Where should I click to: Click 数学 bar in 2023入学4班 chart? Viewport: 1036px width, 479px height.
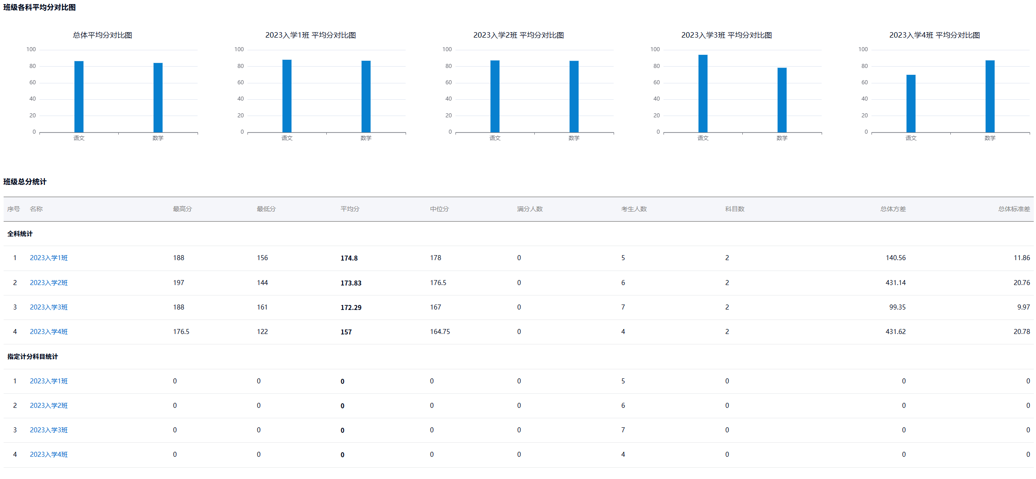tap(990, 97)
